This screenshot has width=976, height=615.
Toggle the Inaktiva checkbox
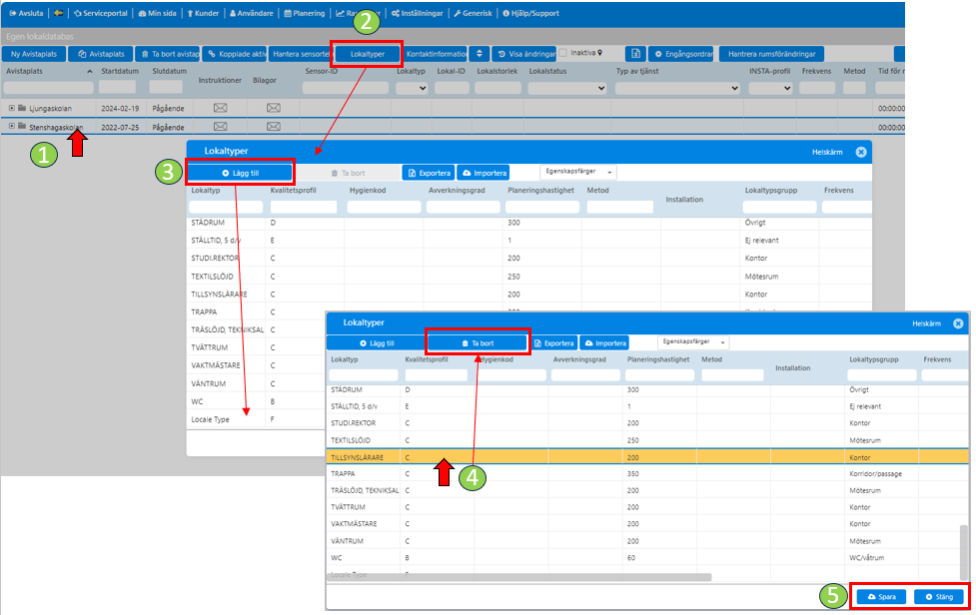(x=563, y=53)
